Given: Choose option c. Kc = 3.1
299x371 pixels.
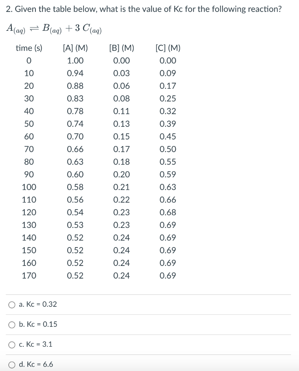Looking at the screenshot, I should point(11,345).
